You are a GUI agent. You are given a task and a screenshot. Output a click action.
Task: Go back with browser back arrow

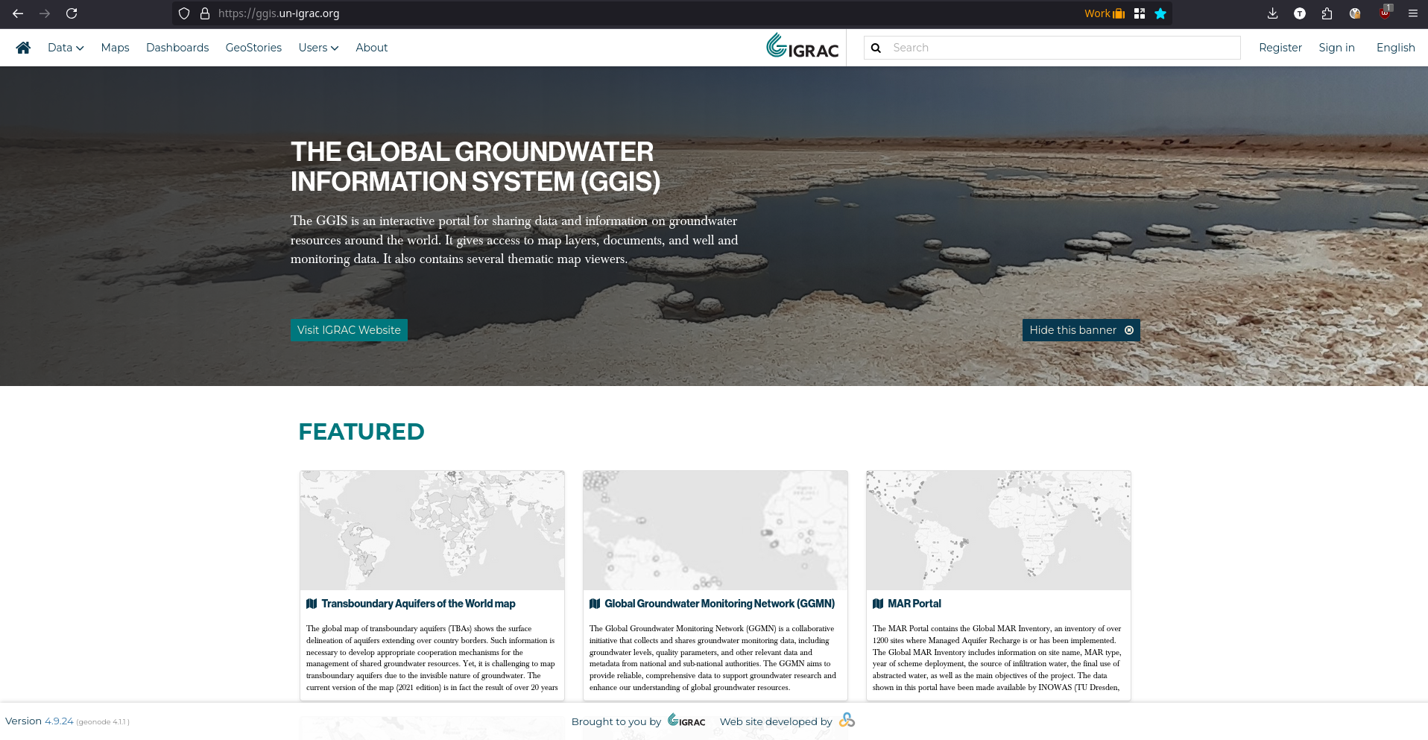pos(18,13)
